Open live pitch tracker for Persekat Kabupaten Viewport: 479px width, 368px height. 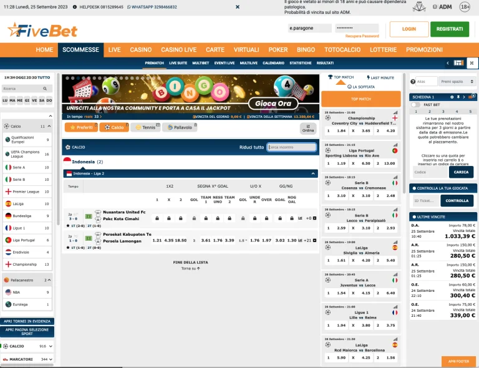click(x=89, y=238)
